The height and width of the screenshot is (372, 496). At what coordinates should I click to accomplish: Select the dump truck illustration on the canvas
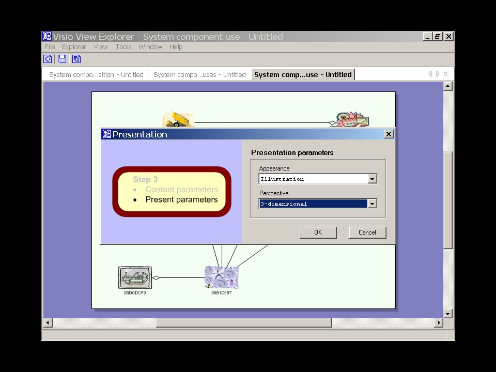tap(178, 119)
